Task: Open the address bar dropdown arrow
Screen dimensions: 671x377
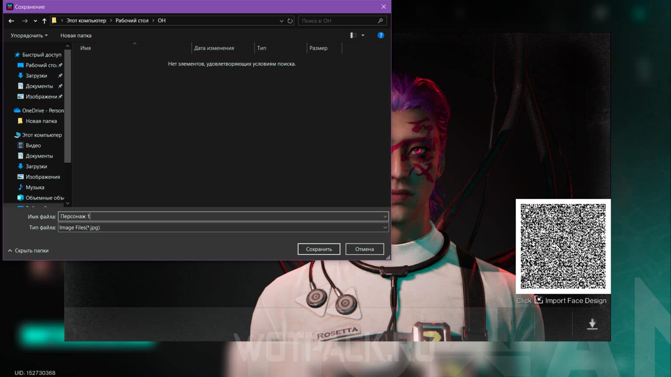Action: coord(281,21)
